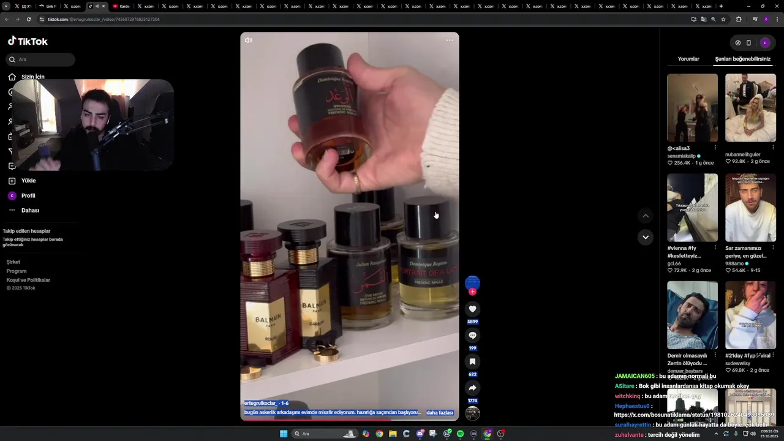This screenshot has height=441, width=784.
Task: Show hidden system tray icons
Action: [x=716, y=434]
